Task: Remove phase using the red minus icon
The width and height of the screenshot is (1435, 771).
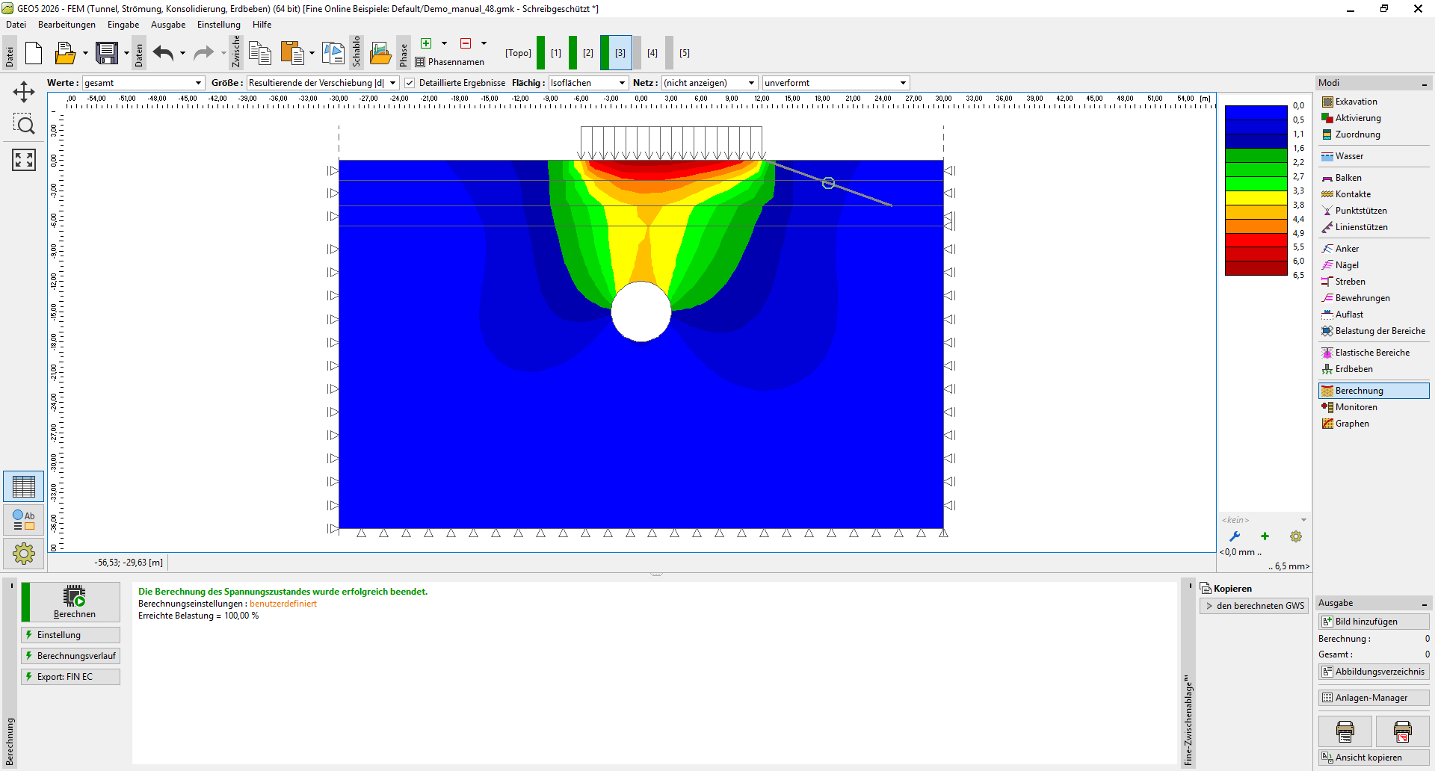Action: [466, 43]
